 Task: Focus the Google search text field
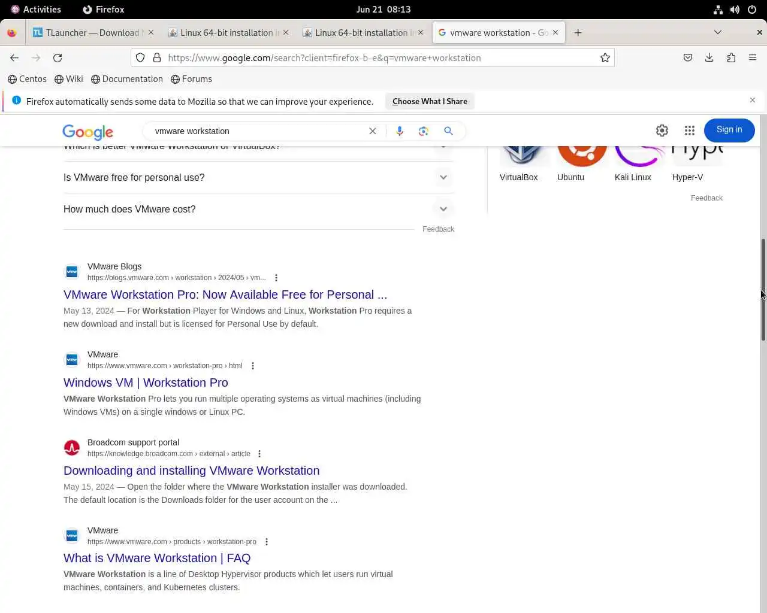[258, 131]
